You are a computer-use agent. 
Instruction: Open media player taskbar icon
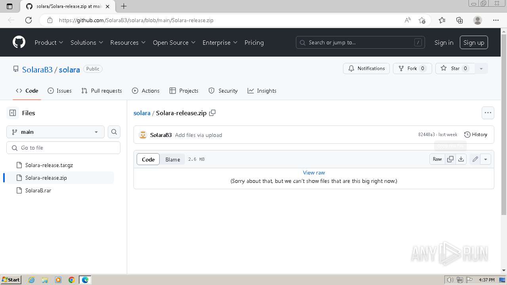pyautogui.click(x=58, y=280)
